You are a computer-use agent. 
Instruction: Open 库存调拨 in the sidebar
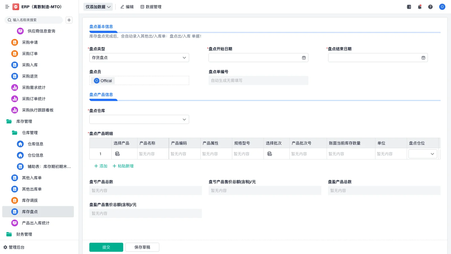[x=30, y=200]
